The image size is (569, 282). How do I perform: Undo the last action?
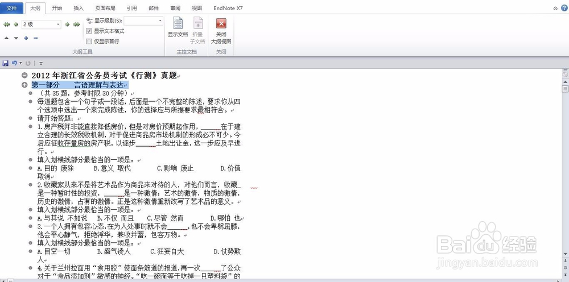[14, 63]
